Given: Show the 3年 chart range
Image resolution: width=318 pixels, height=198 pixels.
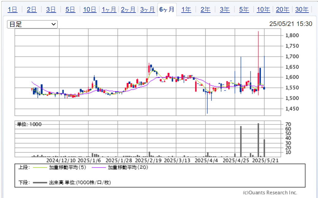Looking at the screenshot, I should pos(225,9).
